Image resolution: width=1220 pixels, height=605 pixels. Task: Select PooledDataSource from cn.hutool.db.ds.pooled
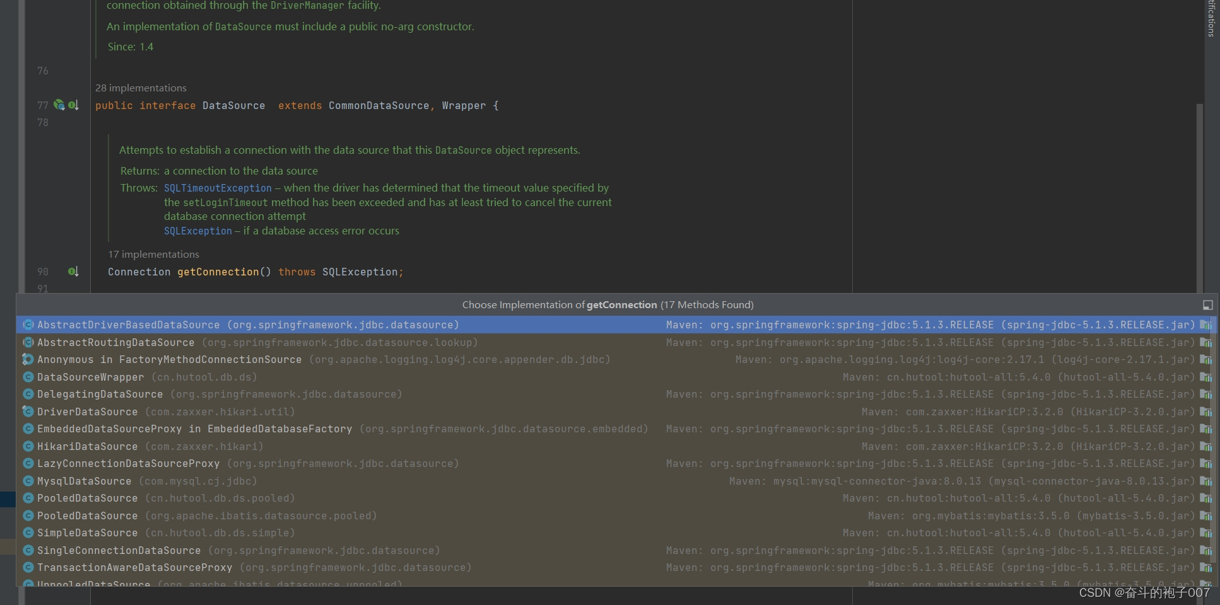point(616,498)
